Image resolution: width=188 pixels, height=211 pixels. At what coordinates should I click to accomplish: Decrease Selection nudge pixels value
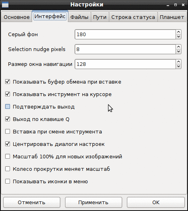179,51
